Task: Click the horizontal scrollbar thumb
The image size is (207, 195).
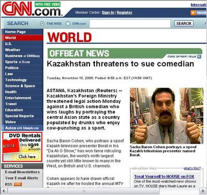Action: (x=84, y=191)
